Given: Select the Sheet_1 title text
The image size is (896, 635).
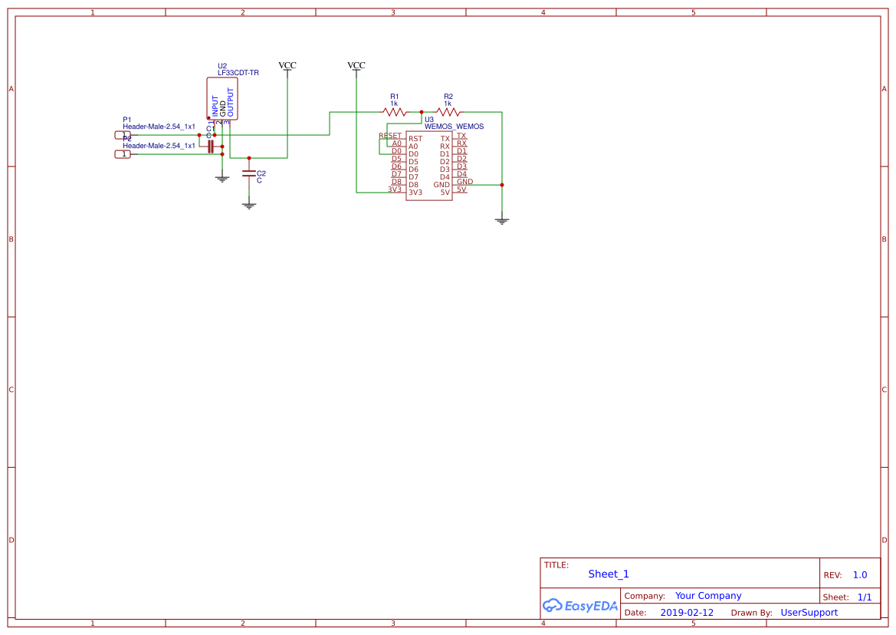Looking at the screenshot, I should [609, 574].
